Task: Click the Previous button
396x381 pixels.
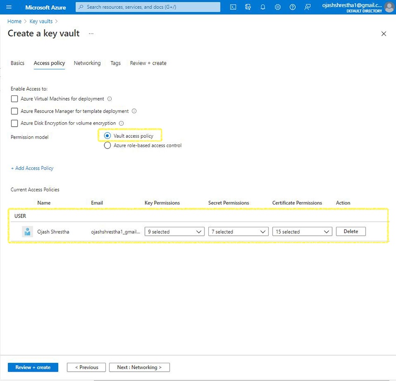Action: pos(86,367)
